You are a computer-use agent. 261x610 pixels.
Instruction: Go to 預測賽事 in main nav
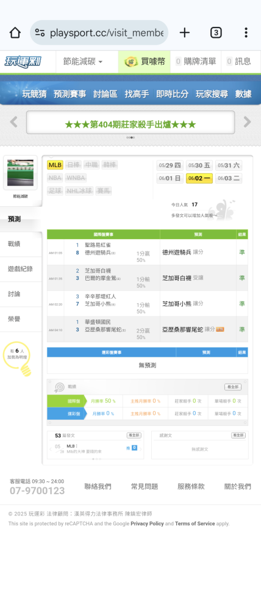(x=70, y=94)
